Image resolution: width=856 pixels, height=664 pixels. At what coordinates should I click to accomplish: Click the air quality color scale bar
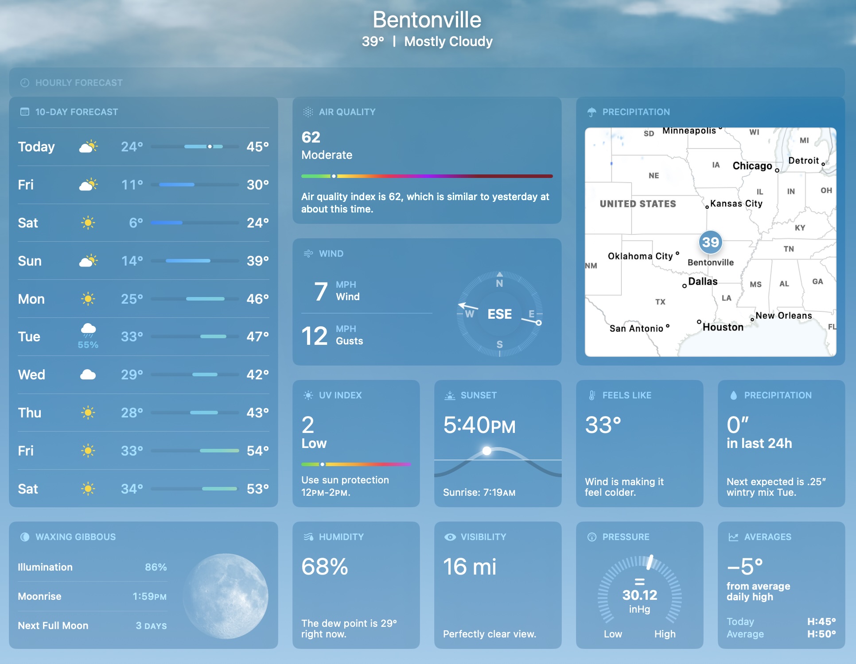coord(427,176)
